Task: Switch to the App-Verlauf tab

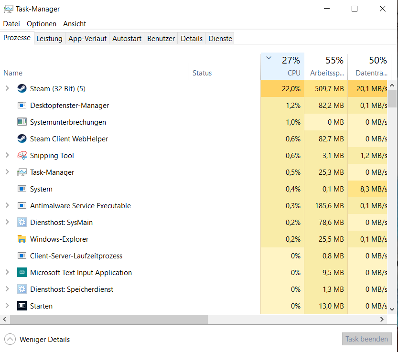Action: point(87,39)
